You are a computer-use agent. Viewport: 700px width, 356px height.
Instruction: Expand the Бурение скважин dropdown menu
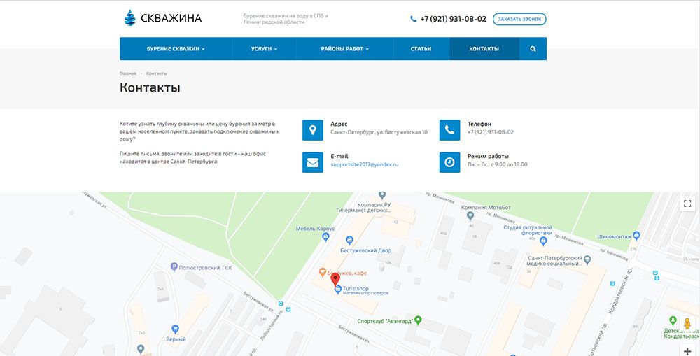(x=176, y=49)
